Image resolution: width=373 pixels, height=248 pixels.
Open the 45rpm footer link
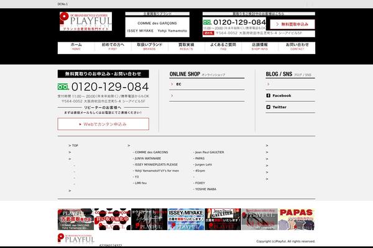tap(200, 170)
